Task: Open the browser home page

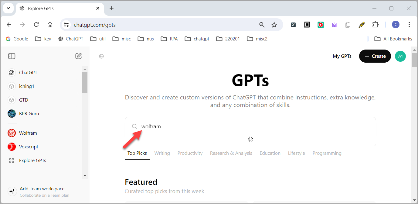Action: (x=50, y=25)
